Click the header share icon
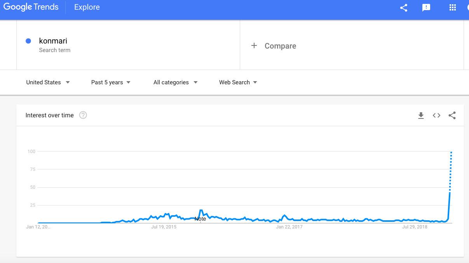Image resolution: width=469 pixels, height=263 pixels. click(404, 7)
